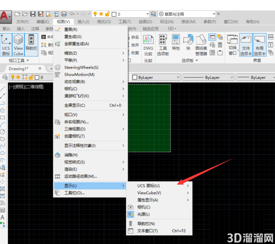Toggle the View Cube ribbon button

[18, 45]
